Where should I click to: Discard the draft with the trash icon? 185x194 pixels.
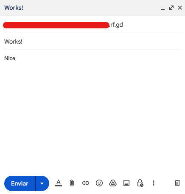point(177,183)
